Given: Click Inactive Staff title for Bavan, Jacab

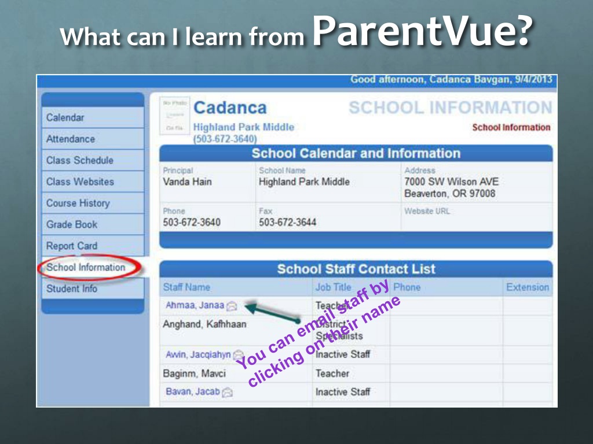Looking at the screenshot, I should point(343,392).
